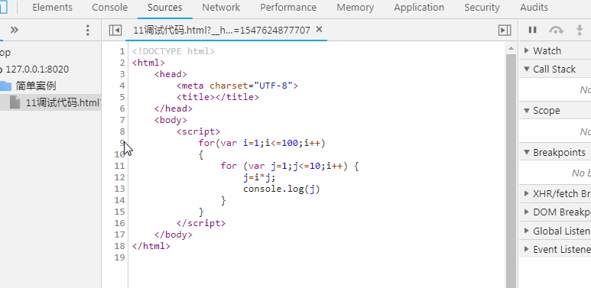Switch to the Performance tab
This screenshot has height=288, width=591.
click(288, 8)
